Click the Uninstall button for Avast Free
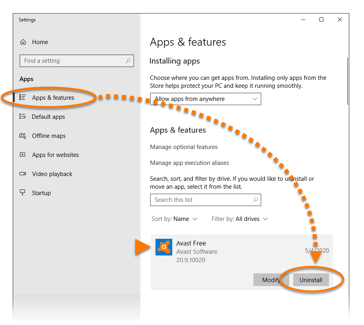Screen dimensions: 364x325 (311, 280)
